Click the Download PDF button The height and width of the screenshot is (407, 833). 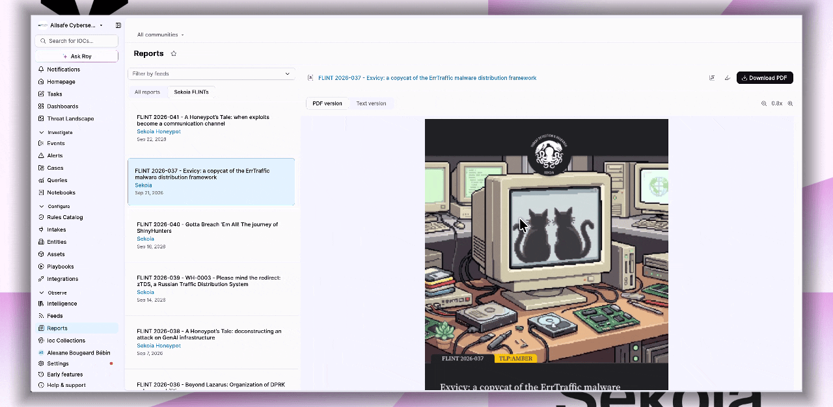tap(765, 78)
